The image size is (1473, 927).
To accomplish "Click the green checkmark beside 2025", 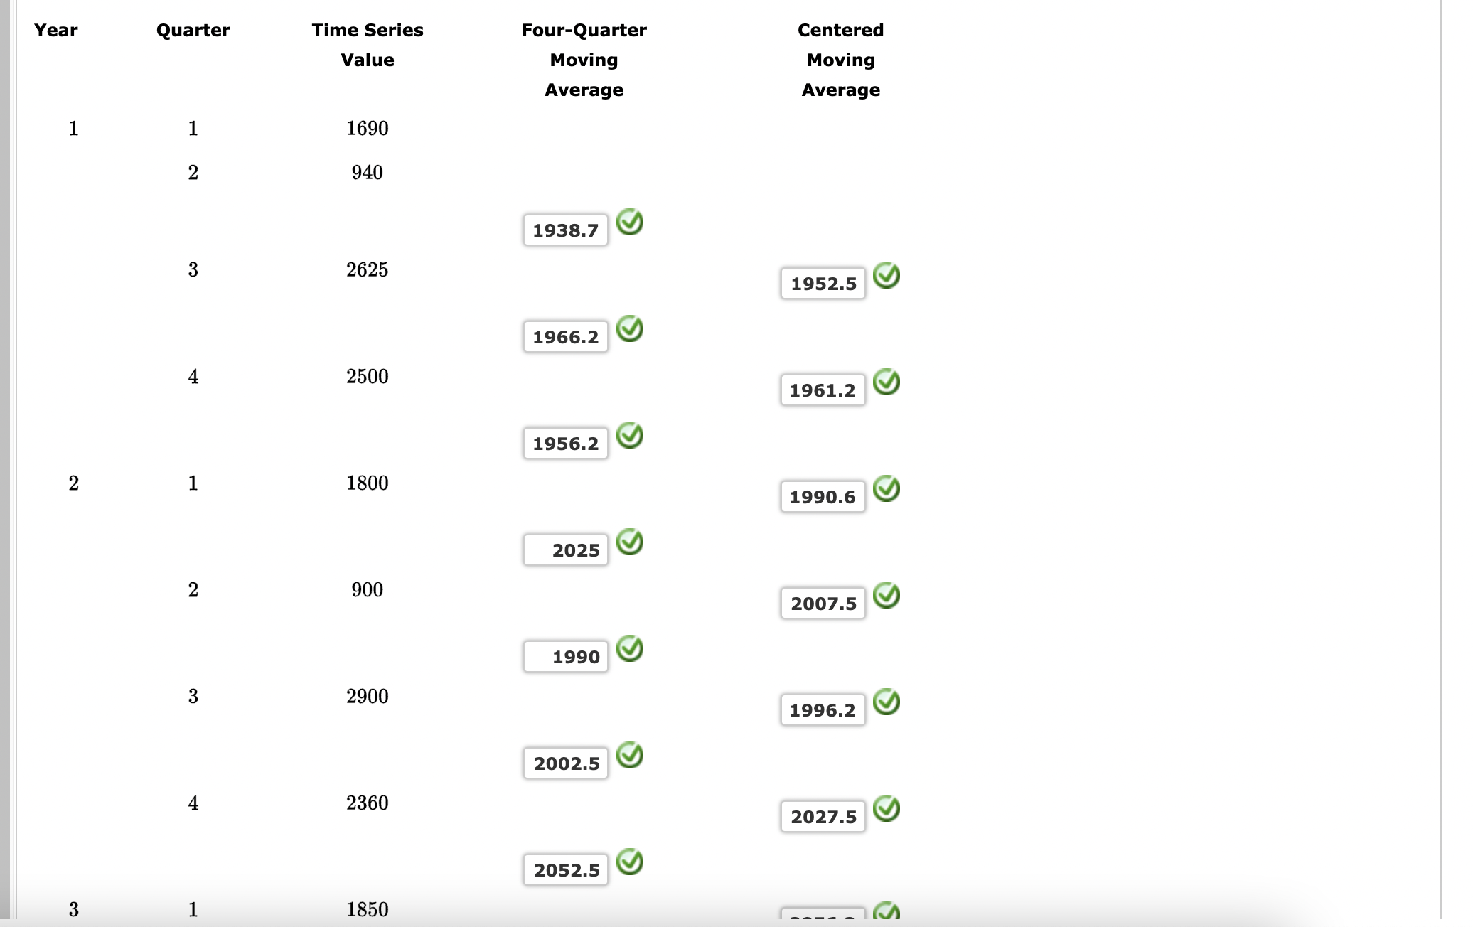I will pyautogui.click(x=630, y=542).
